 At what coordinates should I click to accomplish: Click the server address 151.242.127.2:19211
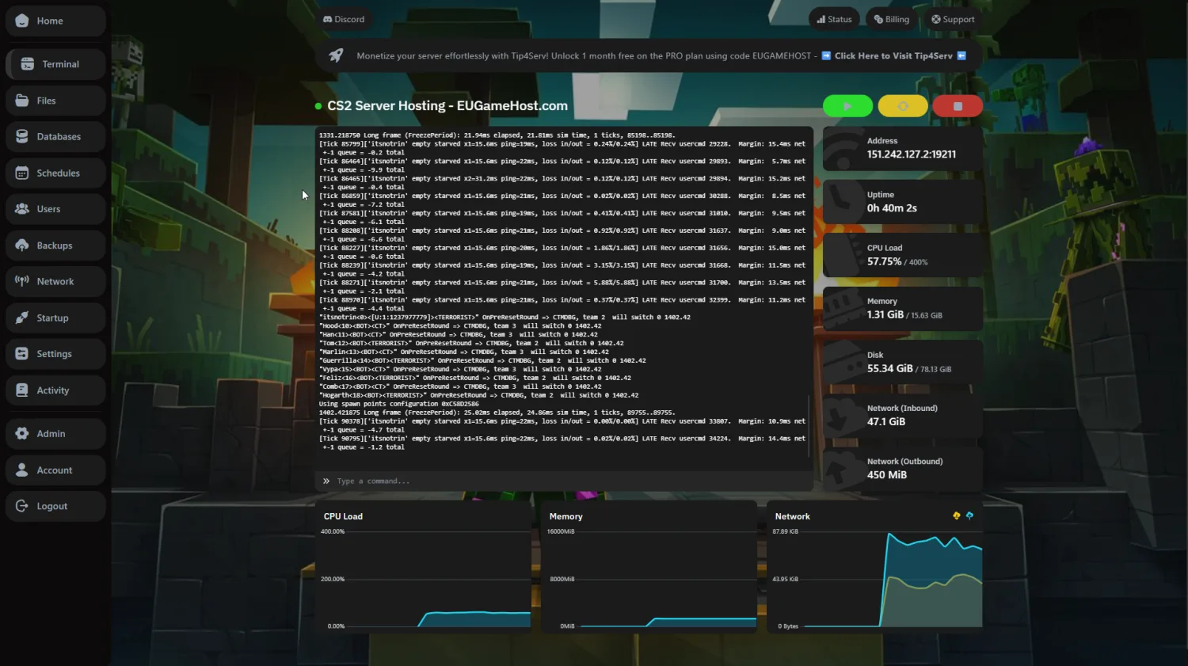pos(911,154)
